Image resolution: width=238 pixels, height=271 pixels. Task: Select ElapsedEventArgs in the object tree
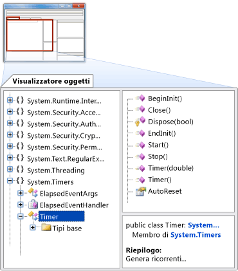click(x=69, y=194)
